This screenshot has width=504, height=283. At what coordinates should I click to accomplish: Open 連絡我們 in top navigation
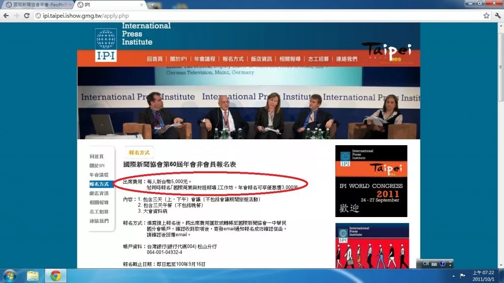coord(347,59)
